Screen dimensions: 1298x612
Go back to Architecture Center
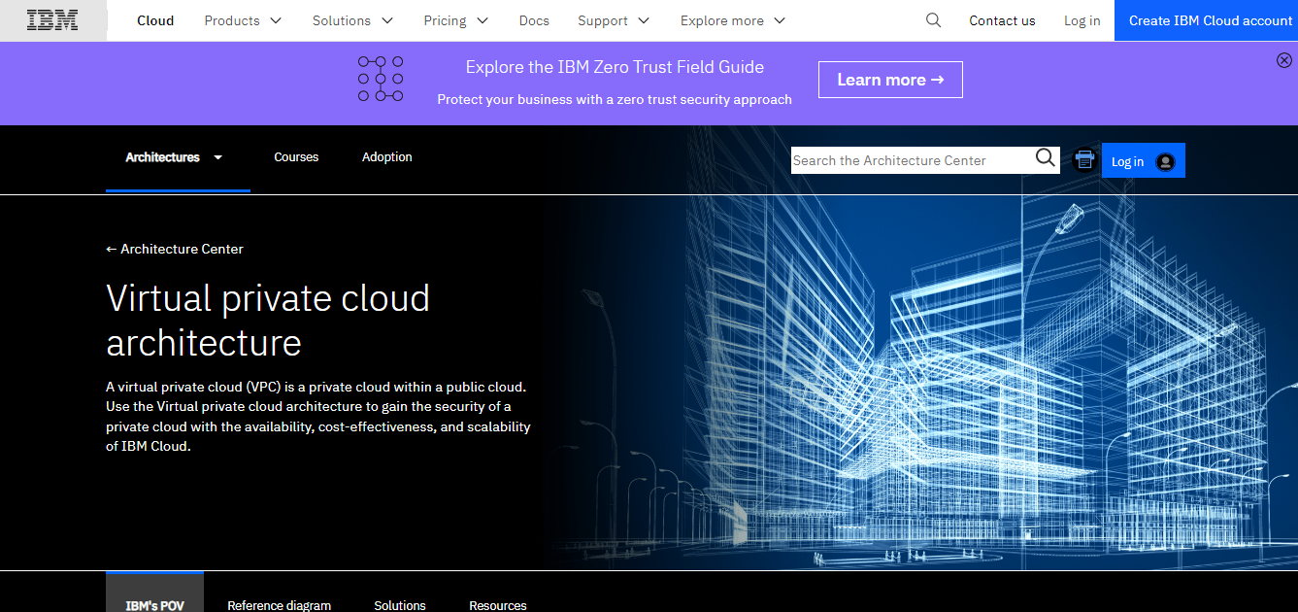175,249
